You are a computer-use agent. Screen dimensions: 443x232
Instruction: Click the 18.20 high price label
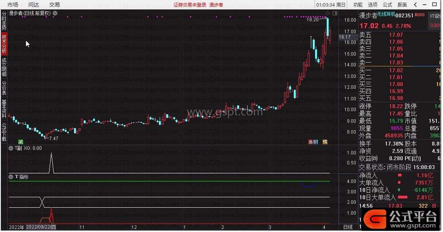[x=312, y=19]
